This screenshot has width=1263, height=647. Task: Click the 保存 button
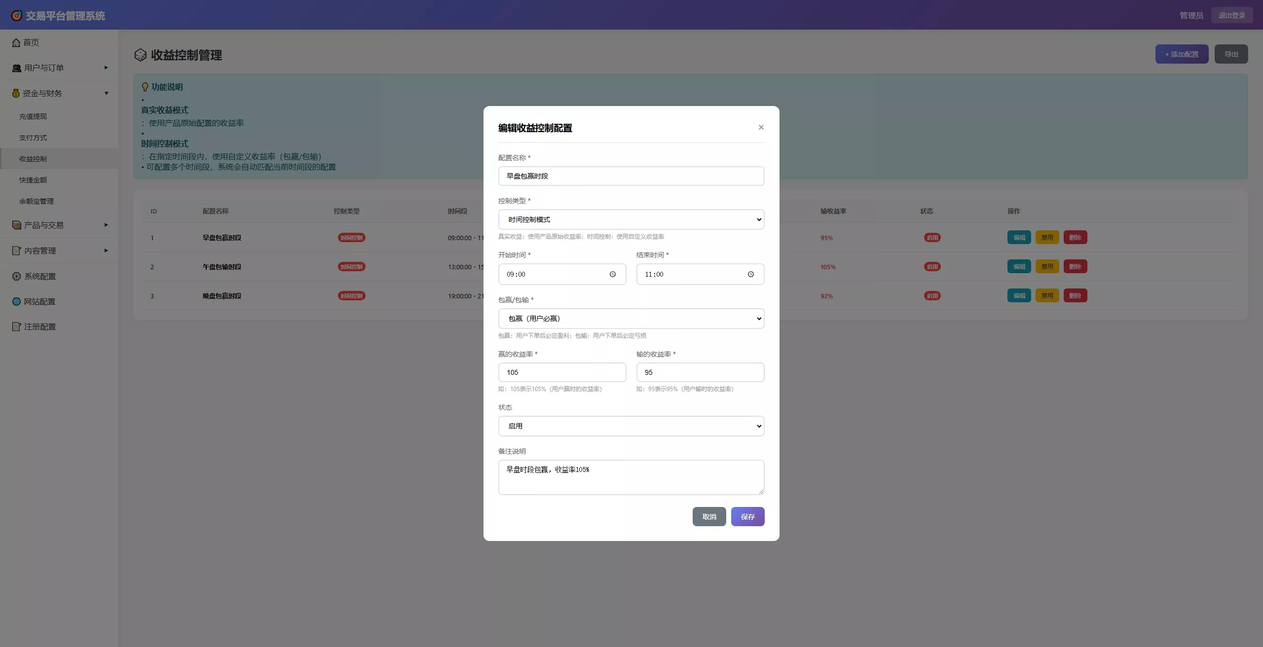coord(747,517)
